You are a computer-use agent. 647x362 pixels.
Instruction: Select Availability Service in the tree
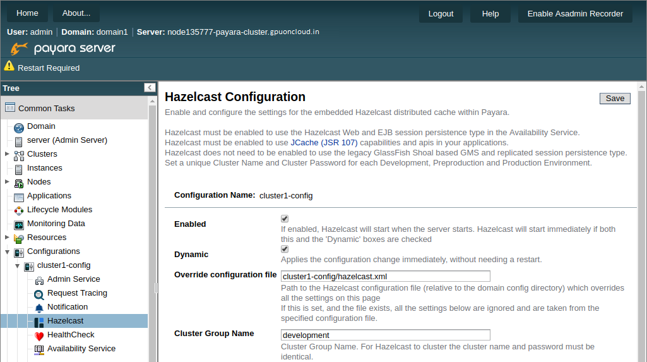[x=81, y=349]
